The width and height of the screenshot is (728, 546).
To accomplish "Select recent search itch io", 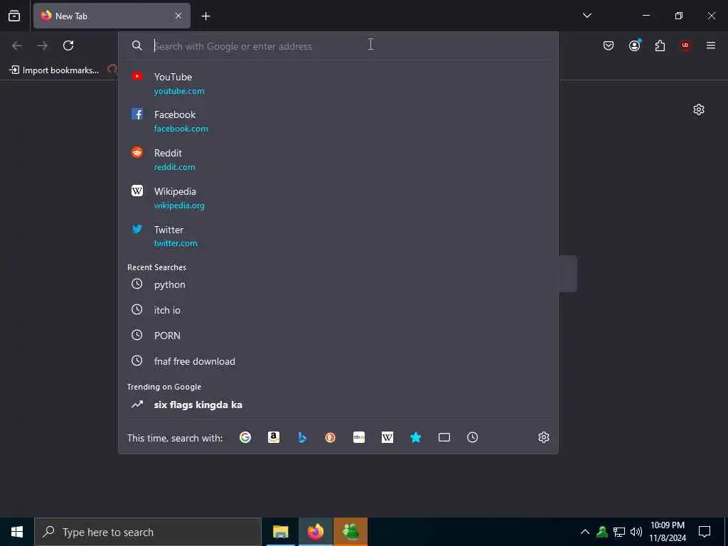I will 338,310.
